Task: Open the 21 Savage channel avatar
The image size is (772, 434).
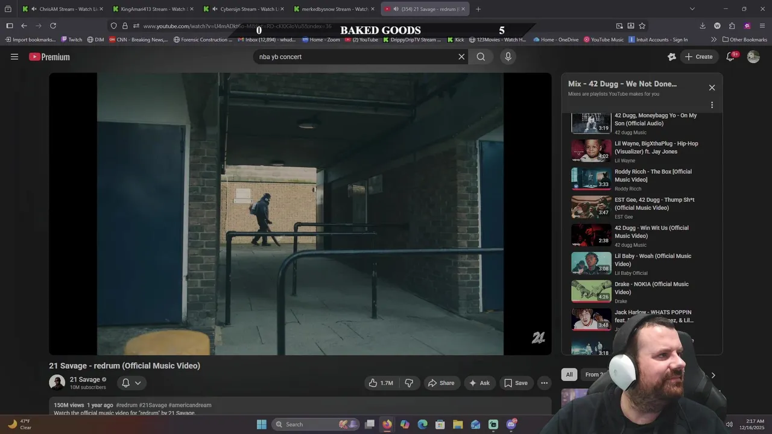Action: [x=57, y=383]
